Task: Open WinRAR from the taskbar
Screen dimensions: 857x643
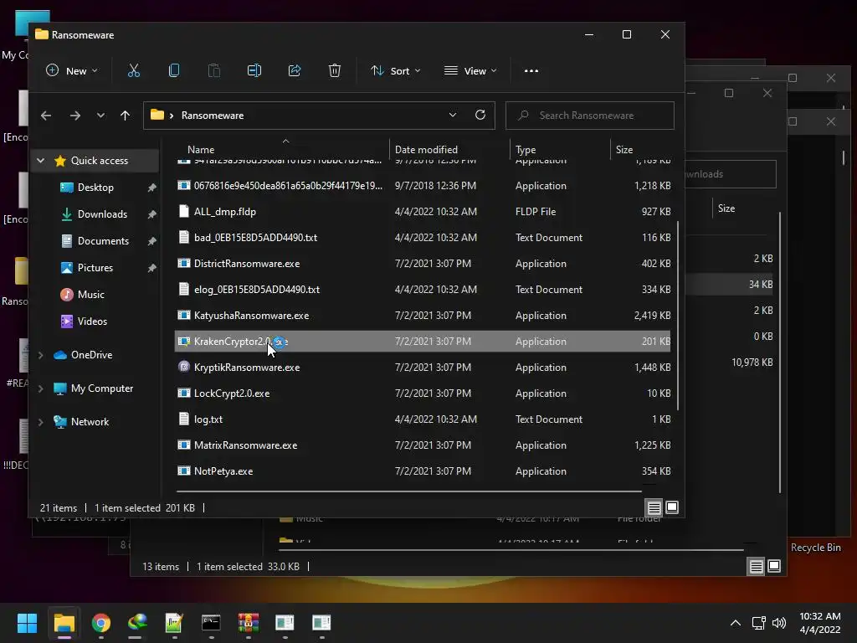Action: coord(248,623)
